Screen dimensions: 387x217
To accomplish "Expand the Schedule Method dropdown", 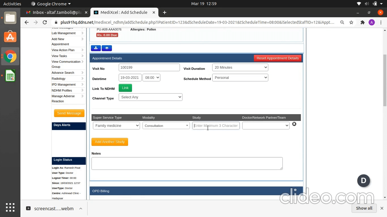I will coord(240,78).
